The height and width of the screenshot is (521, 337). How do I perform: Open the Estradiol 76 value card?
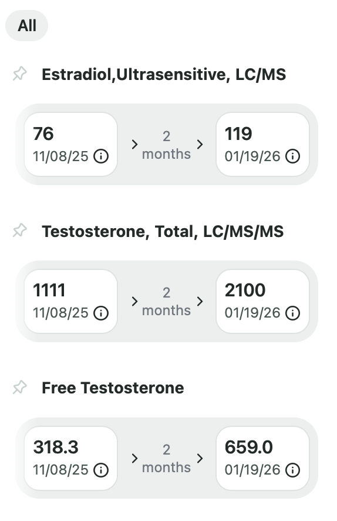70,144
